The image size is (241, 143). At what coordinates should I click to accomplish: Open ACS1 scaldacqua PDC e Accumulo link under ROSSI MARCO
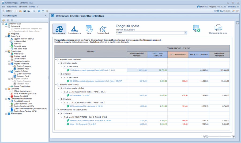(86, 106)
